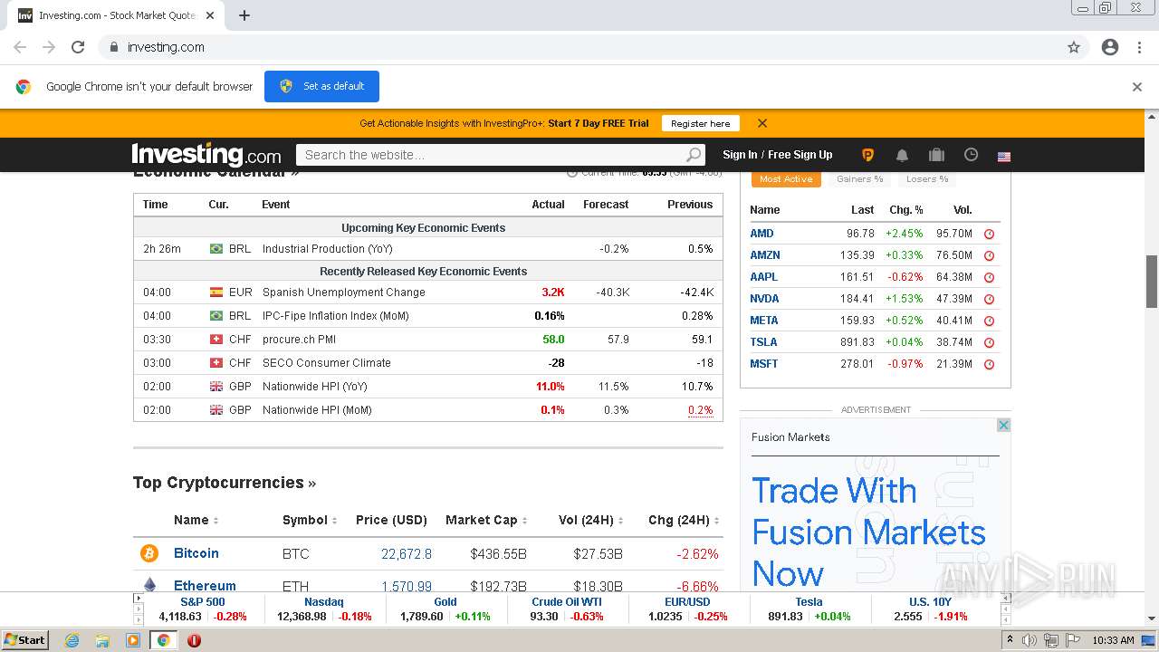Open File Explorer from taskbar
Image resolution: width=1159 pixels, height=652 pixels.
pos(102,640)
